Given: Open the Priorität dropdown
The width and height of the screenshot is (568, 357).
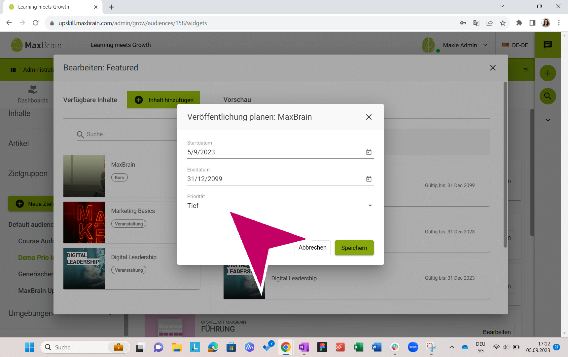Looking at the screenshot, I should (x=280, y=206).
